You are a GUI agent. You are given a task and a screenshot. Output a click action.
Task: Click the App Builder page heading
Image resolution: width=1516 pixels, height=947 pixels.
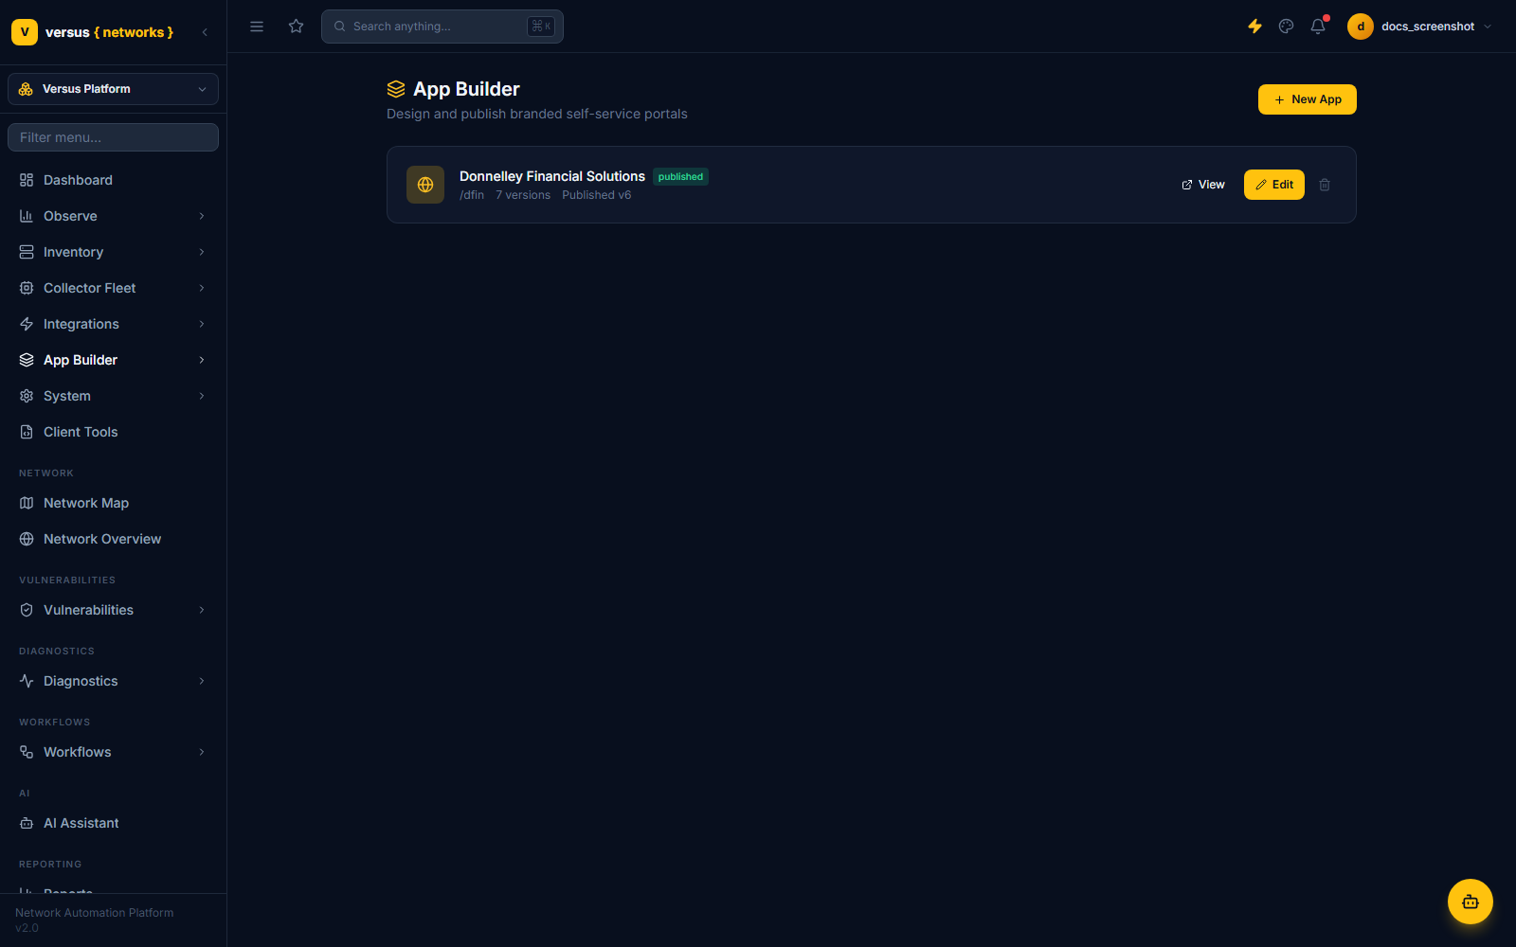(466, 89)
